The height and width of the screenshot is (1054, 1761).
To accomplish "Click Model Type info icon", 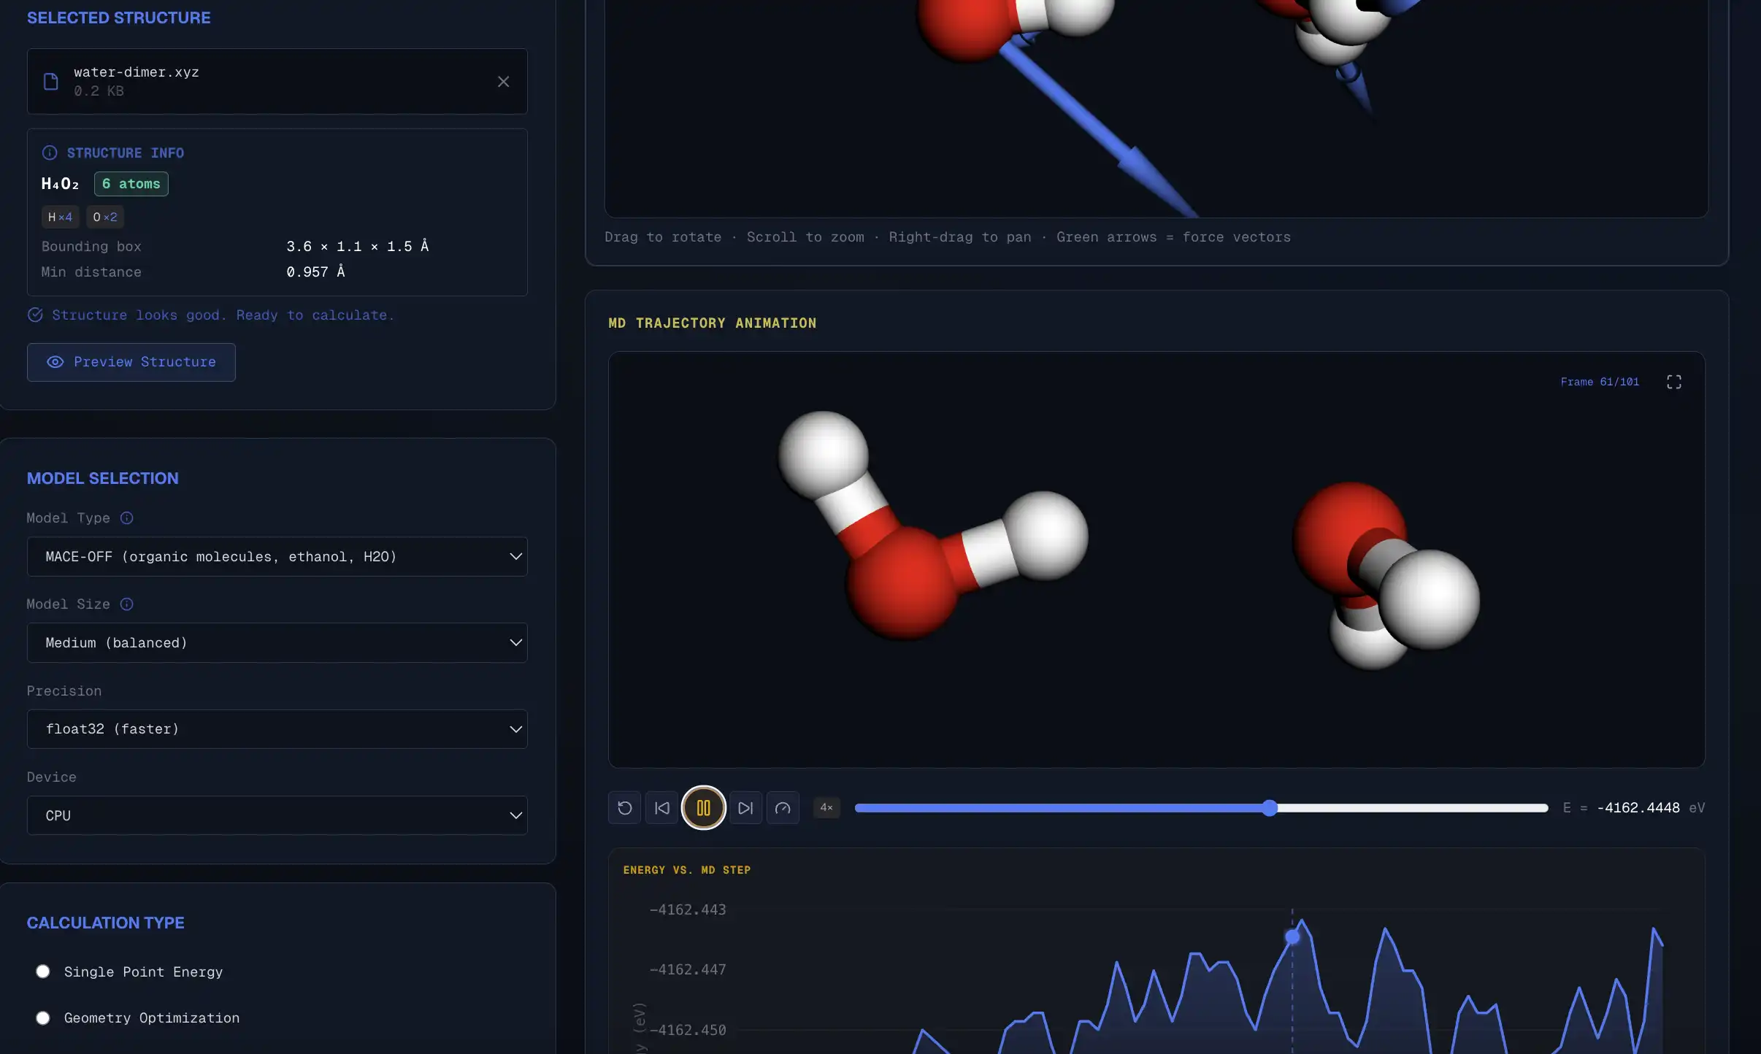I will pos(127,518).
